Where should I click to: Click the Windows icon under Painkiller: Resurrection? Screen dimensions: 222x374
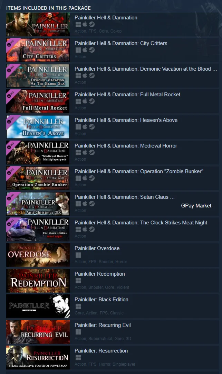[x=78, y=357]
